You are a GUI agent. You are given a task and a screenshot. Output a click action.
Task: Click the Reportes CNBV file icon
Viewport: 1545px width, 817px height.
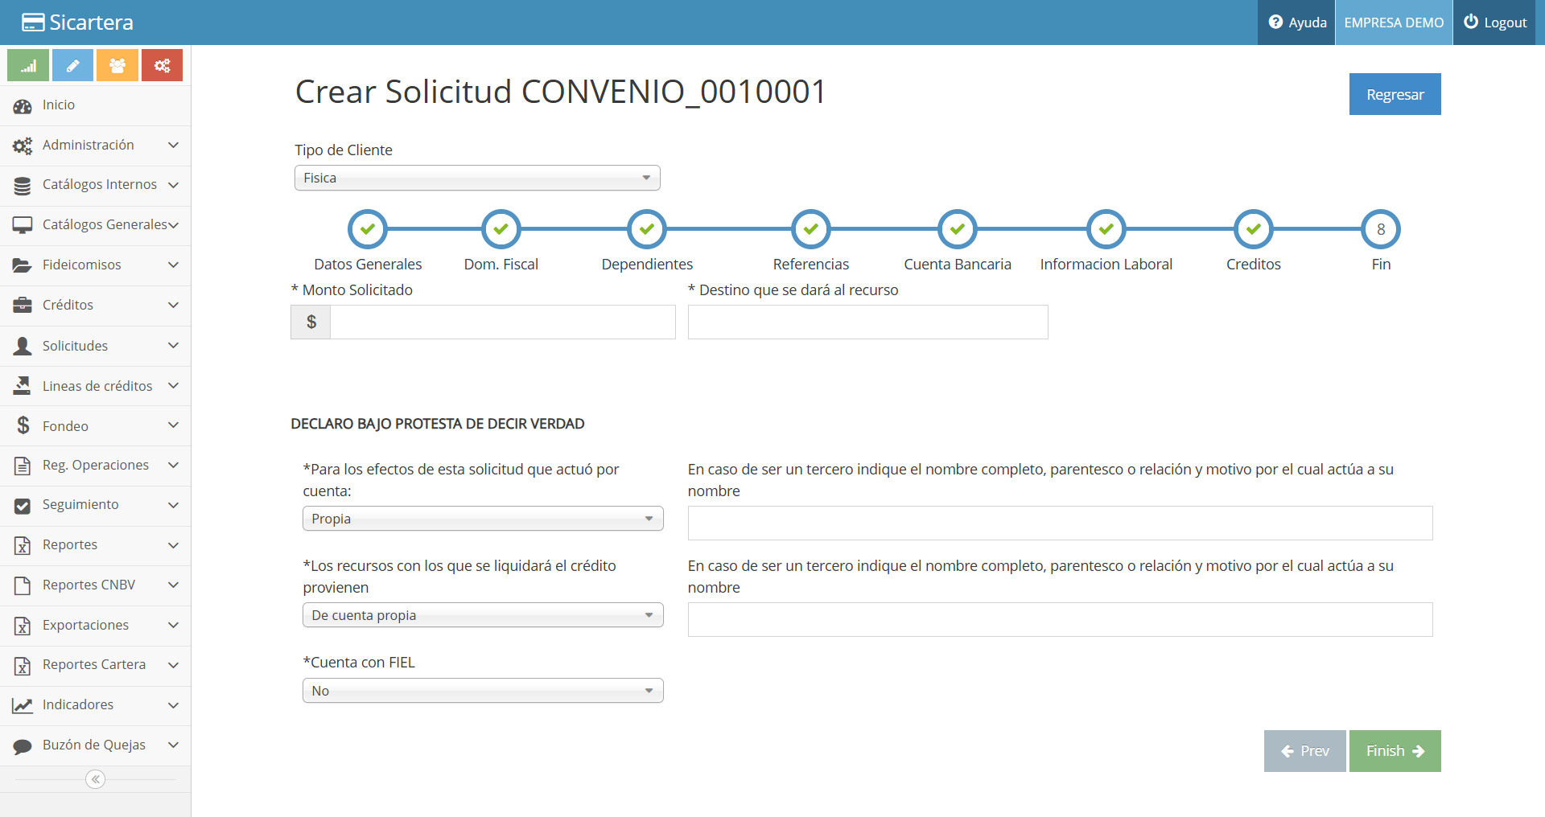[x=23, y=585]
